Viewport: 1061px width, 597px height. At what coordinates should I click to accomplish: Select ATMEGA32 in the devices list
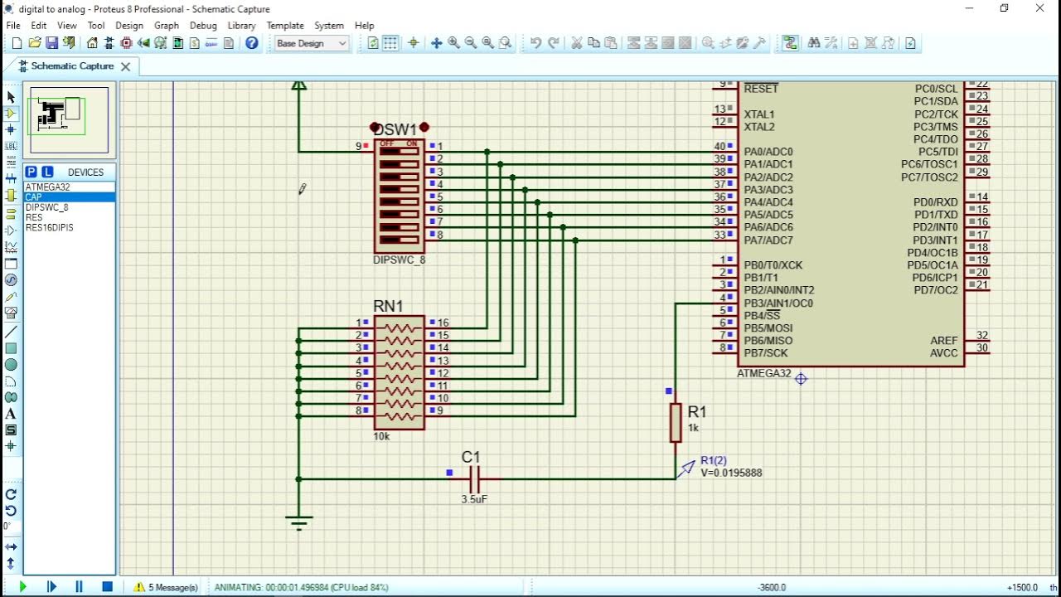point(70,187)
